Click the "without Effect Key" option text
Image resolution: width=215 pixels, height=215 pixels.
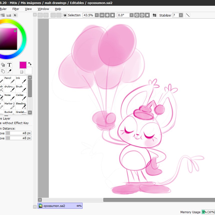[16, 123]
